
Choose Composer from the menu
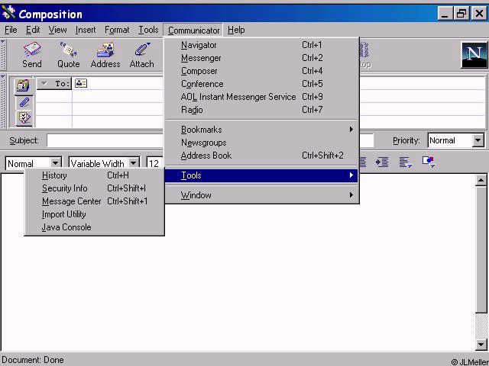pyautogui.click(x=262, y=71)
